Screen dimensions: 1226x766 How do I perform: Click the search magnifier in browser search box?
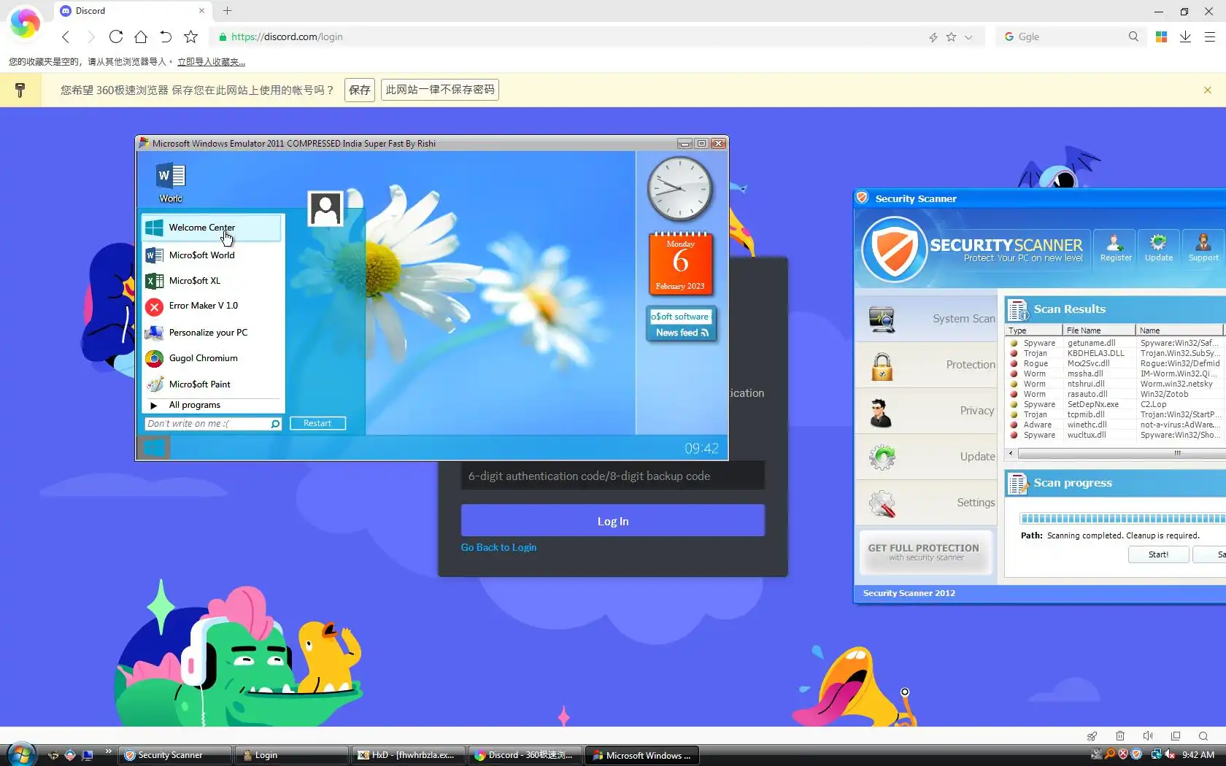pyautogui.click(x=1133, y=36)
